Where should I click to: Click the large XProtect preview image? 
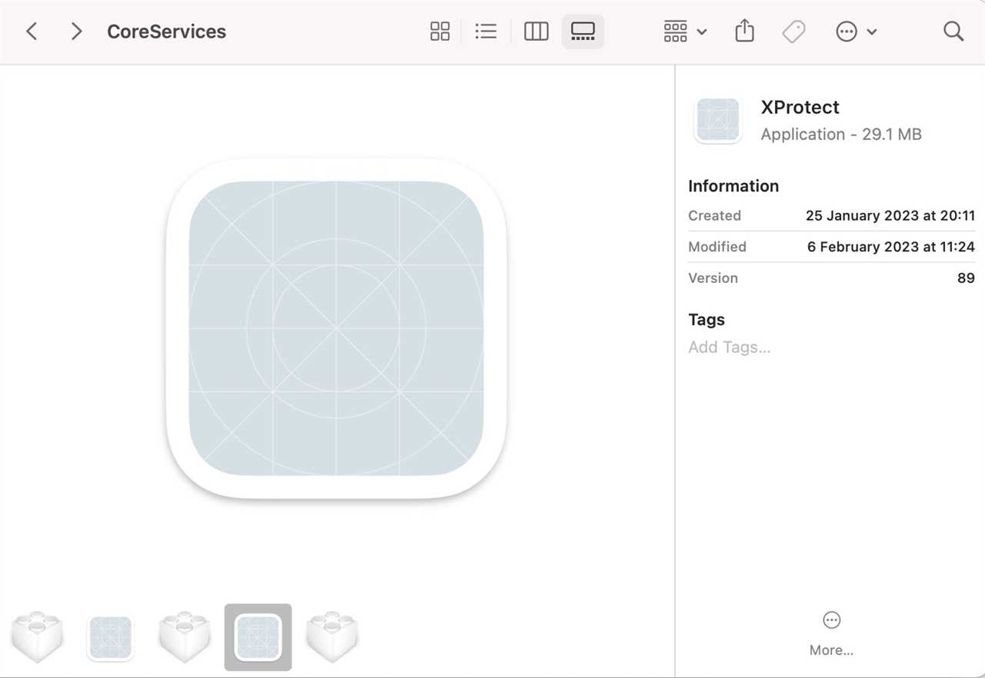pos(336,329)
